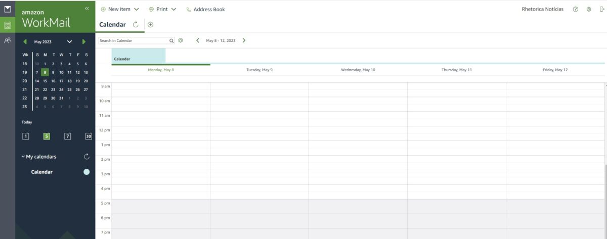Click the Search in Calendar field
This screenshot has width=607, height=239.
click(133, 40)
